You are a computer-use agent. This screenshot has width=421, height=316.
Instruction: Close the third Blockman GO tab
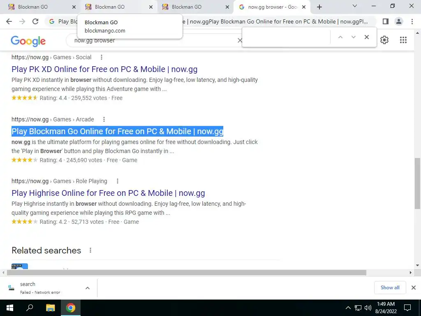tap(227, 7)
